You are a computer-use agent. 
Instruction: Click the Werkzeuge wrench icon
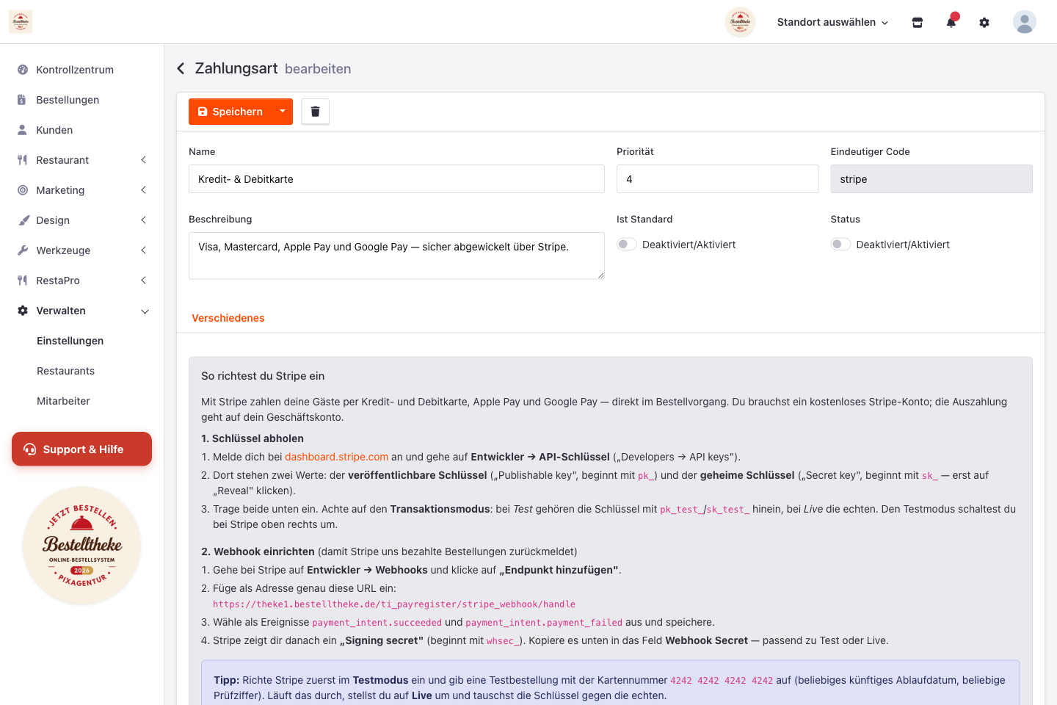[x=23, y=250]
